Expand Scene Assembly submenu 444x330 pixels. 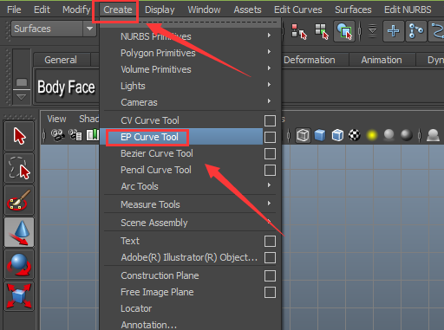(190, 223)
